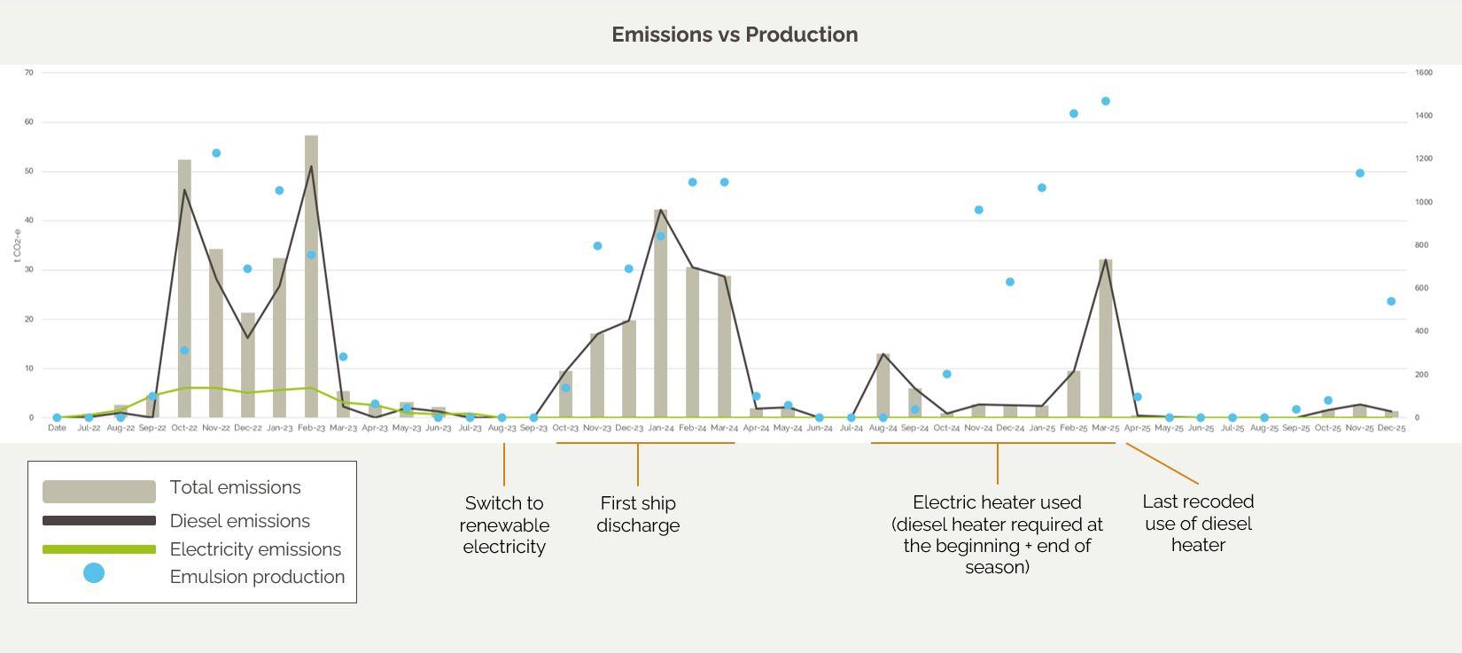Click the dark Diesel emissions legend line
Image resolution: width=1462 pixels, height=653 pixels.
[99, 521]
